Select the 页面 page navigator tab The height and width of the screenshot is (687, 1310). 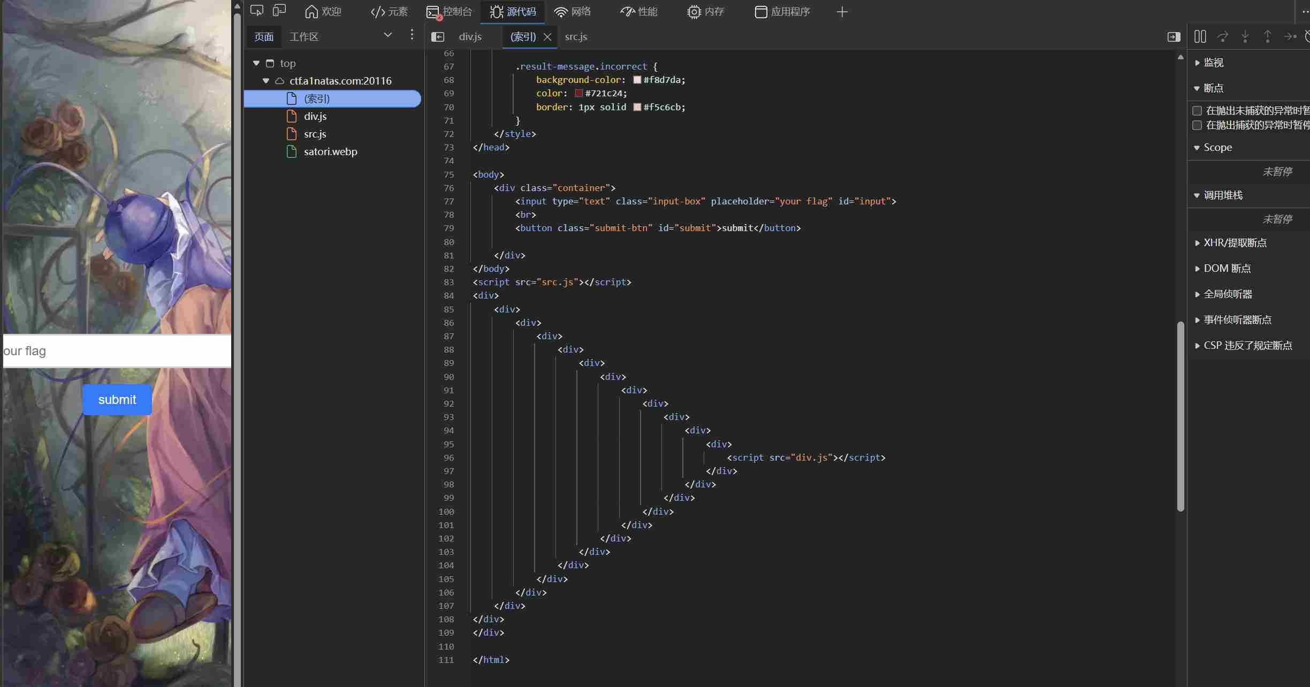pyautogui.click(x=264, y=36)
